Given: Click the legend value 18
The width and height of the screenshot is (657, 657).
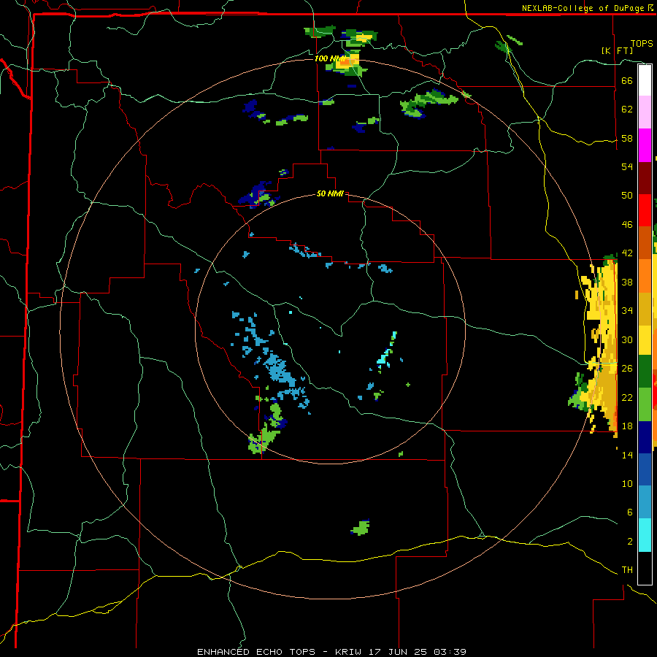Looking at the screenshot, I should click(627, 426).
